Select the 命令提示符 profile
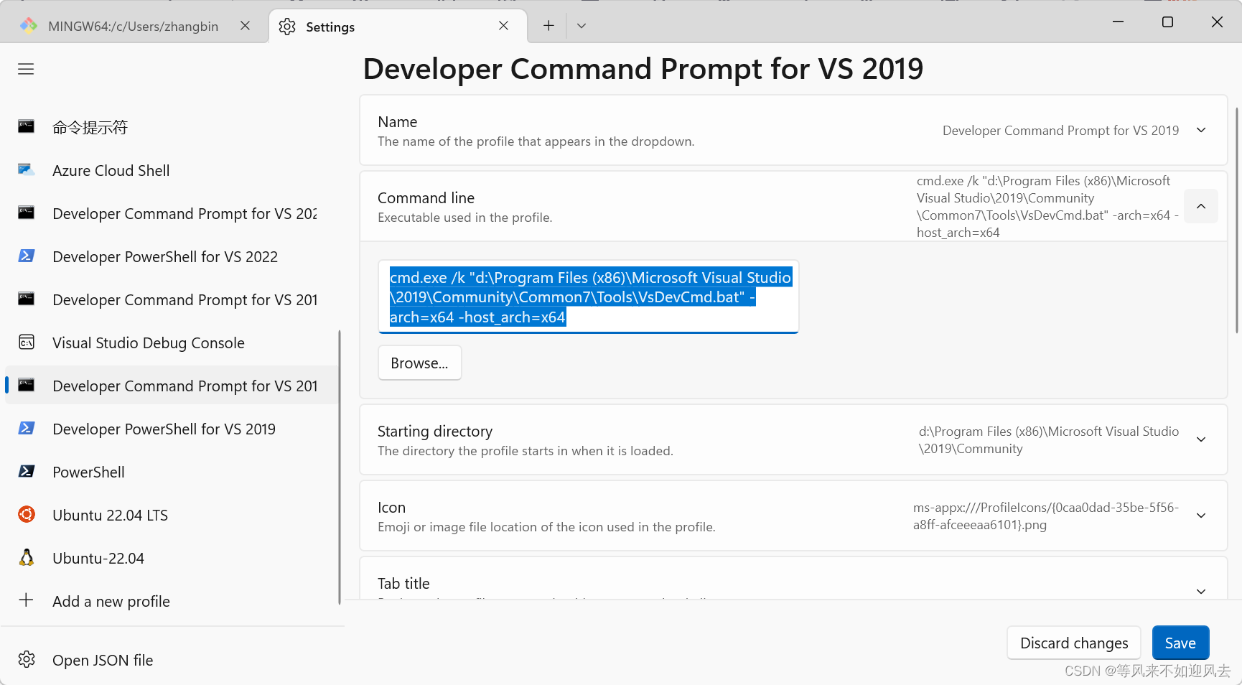Viewport: 1242px width, 685px height. pos(171,127)
